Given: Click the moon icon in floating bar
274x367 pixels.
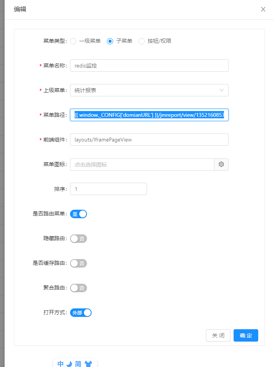Looking at the screenshot, I should [x=69, y=364].
